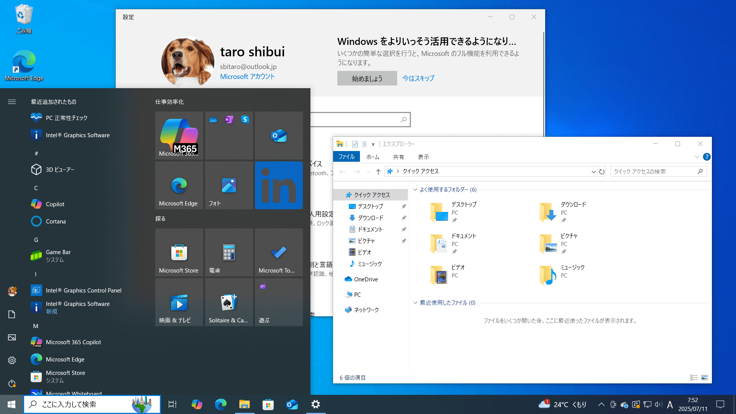Launch Microsoft Edge tile in Start menu
The width and height of the screenshot is (736, 414).
click(179, 185)
